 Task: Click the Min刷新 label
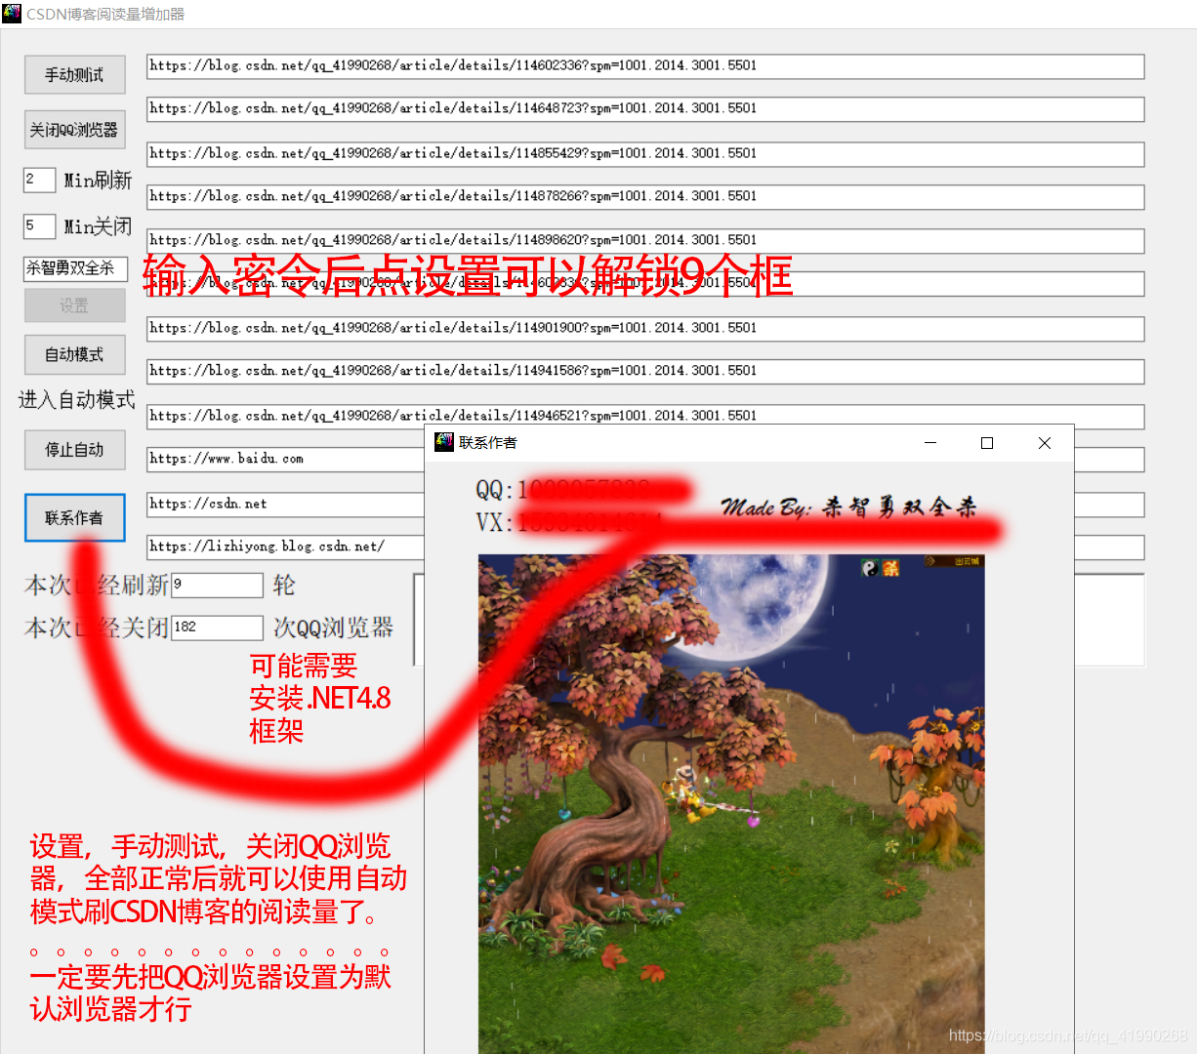click(x=98, y=181)
